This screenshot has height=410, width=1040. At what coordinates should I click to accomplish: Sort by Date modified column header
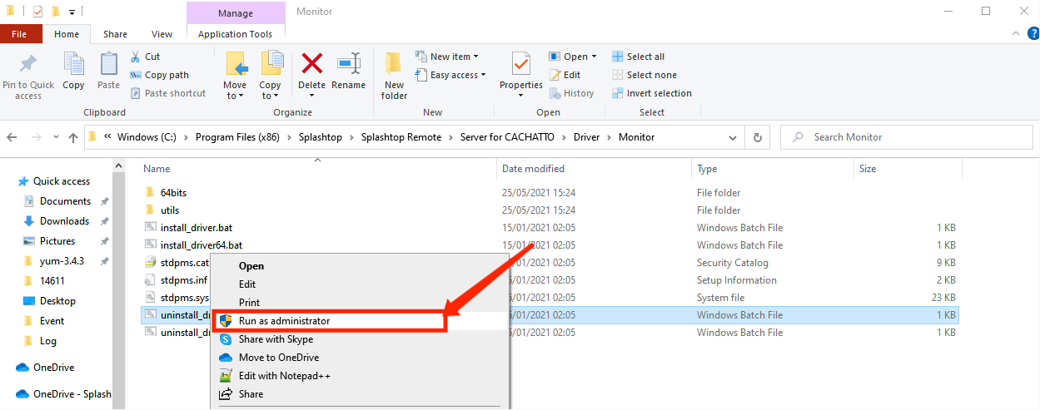[533, 168]
